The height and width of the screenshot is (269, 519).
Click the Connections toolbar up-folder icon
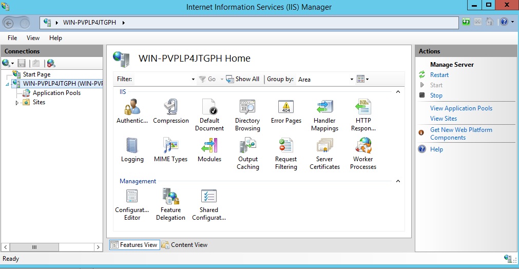36,63
